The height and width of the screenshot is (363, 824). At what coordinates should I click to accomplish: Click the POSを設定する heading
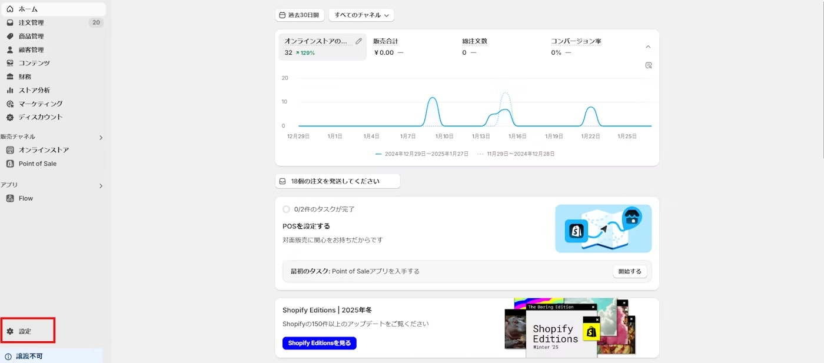306,226
